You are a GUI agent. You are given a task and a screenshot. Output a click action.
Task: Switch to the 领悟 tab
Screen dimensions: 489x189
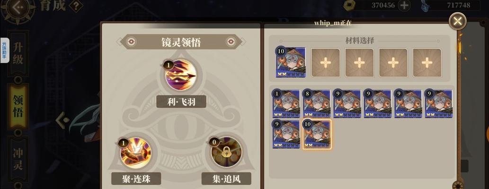(x=18, y=106)
